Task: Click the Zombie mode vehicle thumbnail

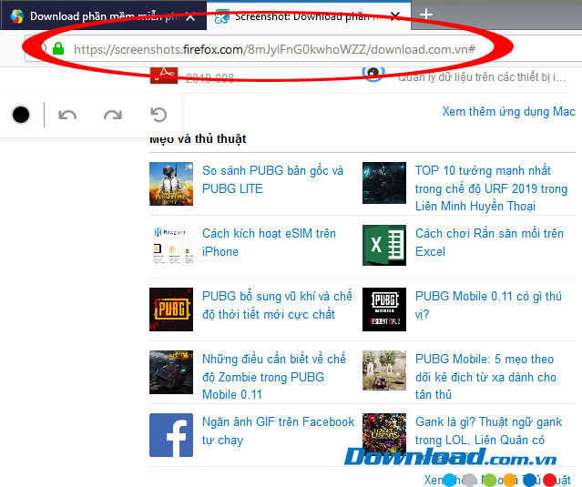Action: click(171, 372)
